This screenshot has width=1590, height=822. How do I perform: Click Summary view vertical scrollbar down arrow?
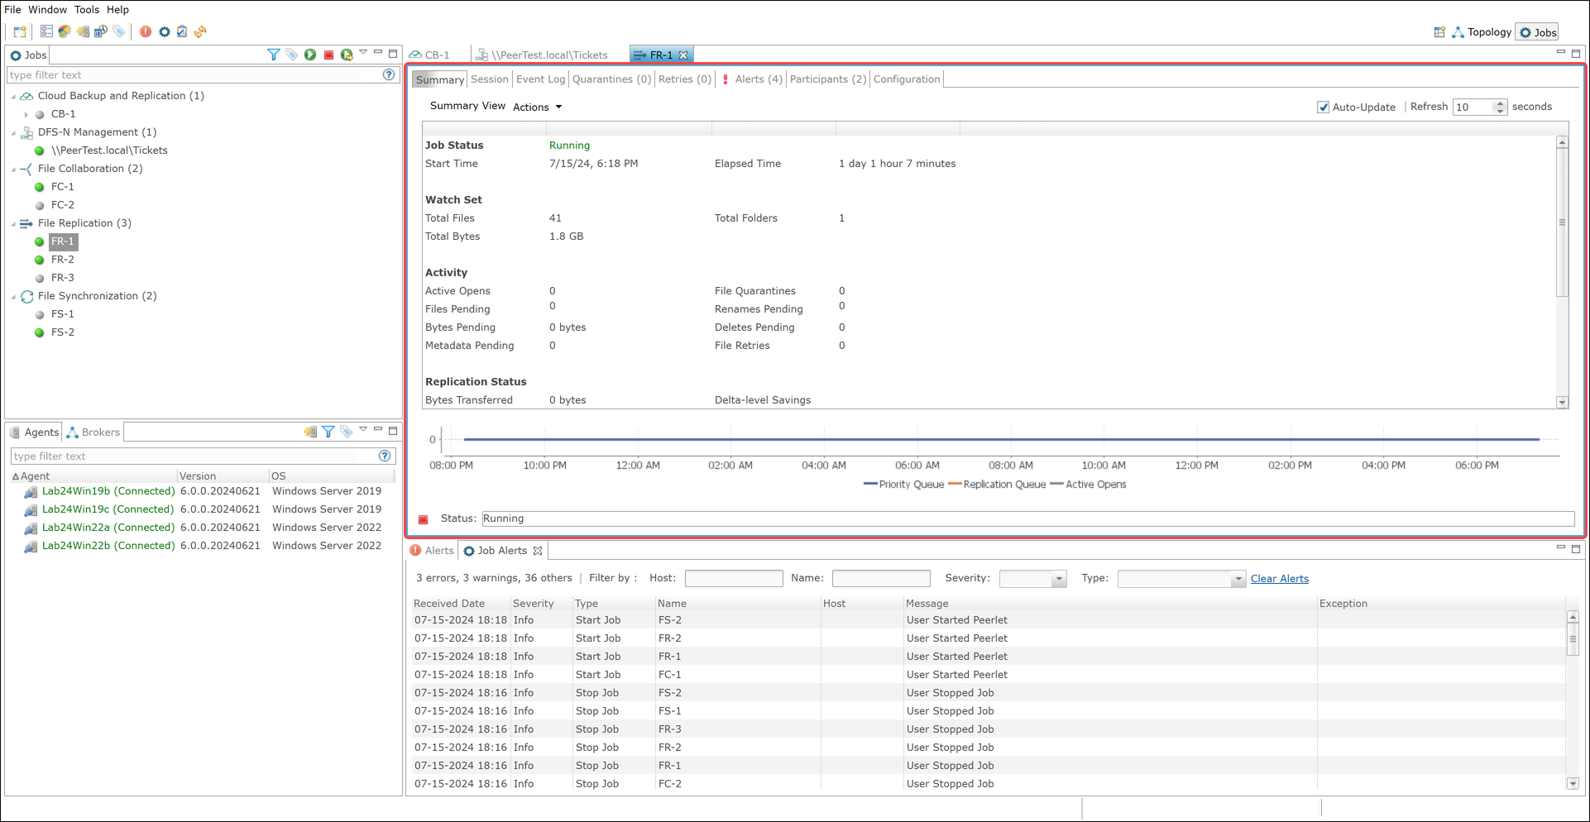[1562, 403]
